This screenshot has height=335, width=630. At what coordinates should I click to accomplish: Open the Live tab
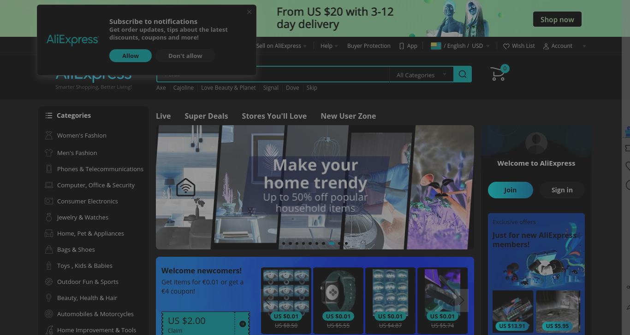163,116
